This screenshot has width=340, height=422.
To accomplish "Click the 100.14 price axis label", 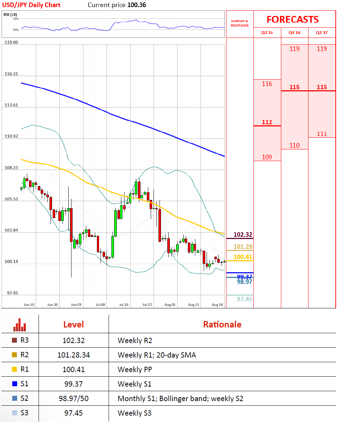I will point(11,262).
